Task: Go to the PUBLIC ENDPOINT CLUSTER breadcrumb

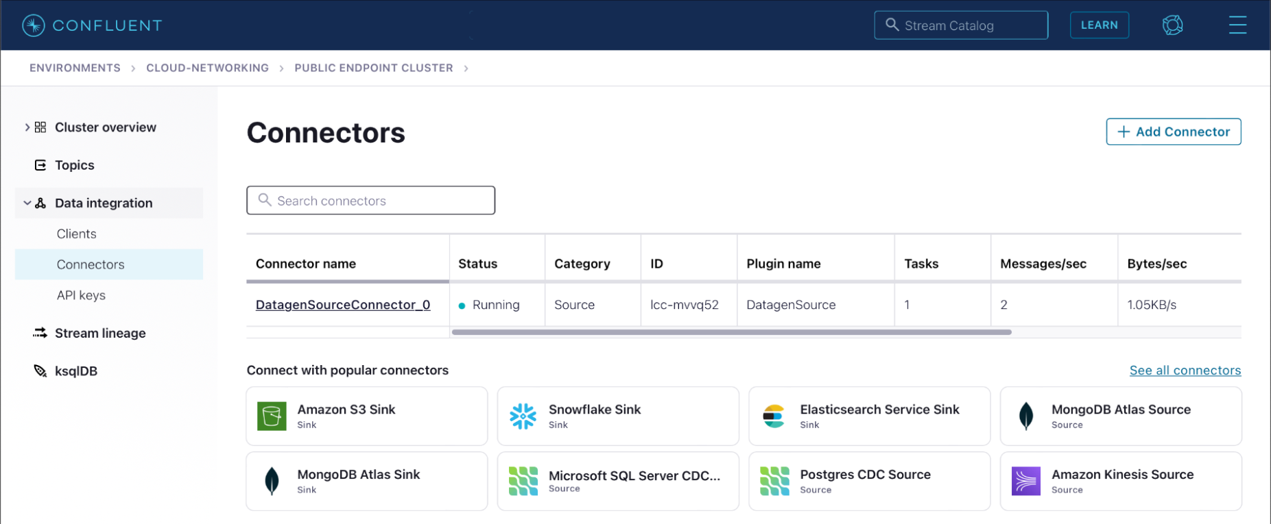Action: click(374, 68)
